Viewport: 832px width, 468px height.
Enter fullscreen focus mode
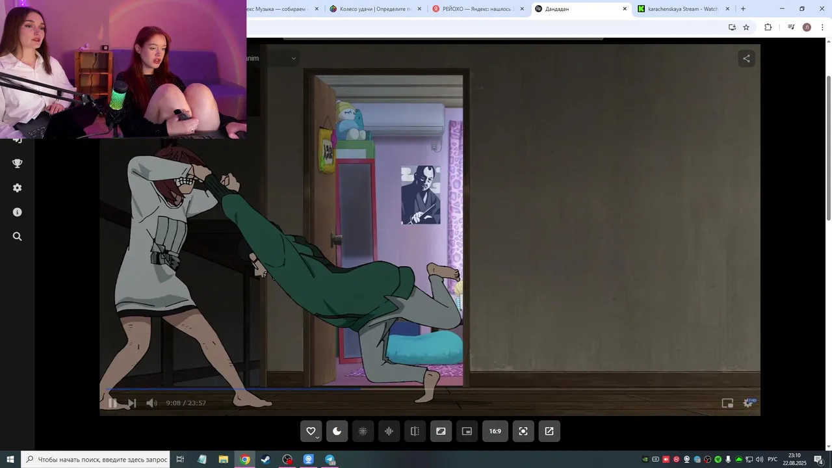(523, 431)
